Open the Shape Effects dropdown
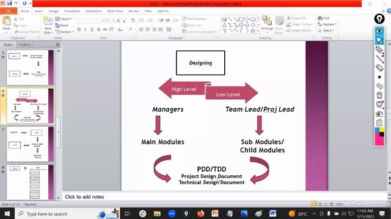Screen dimensions: 391x219 point(299,30)
